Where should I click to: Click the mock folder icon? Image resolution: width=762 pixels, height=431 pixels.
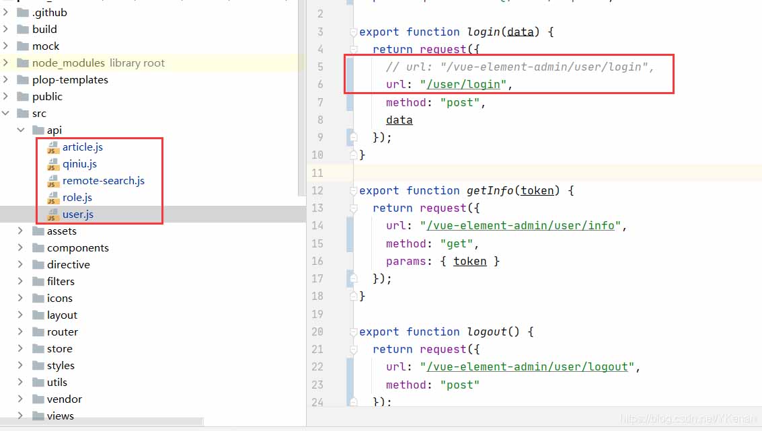point(23,46)
